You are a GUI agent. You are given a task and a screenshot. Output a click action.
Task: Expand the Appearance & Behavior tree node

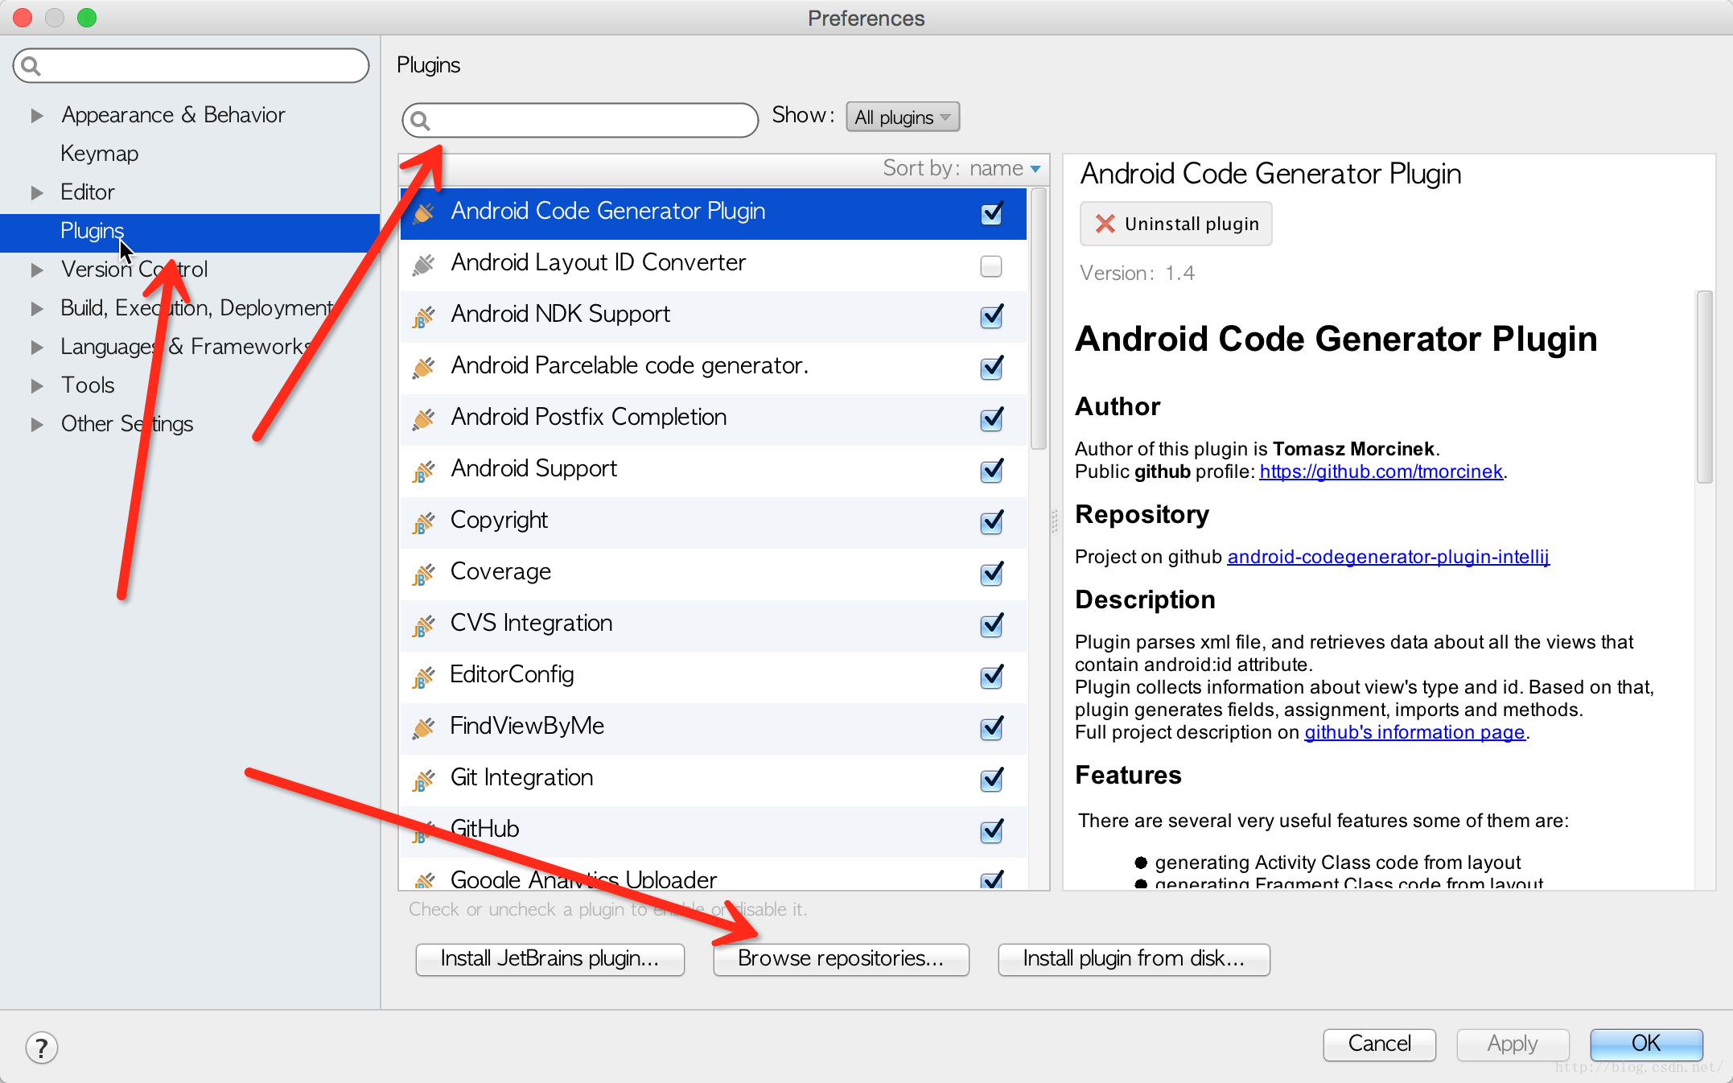click(37, 115)
